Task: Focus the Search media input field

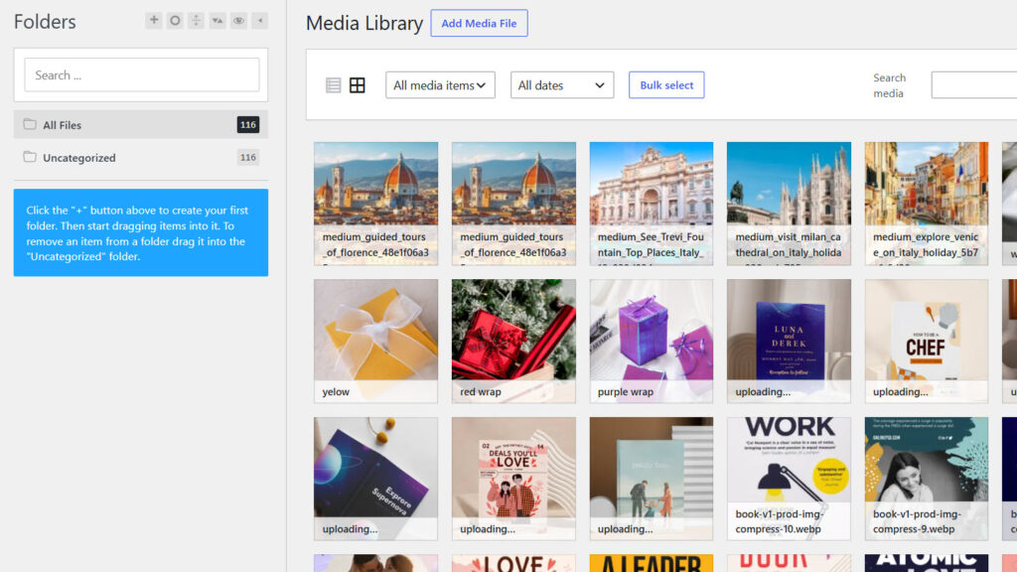Action: point(974,85)
